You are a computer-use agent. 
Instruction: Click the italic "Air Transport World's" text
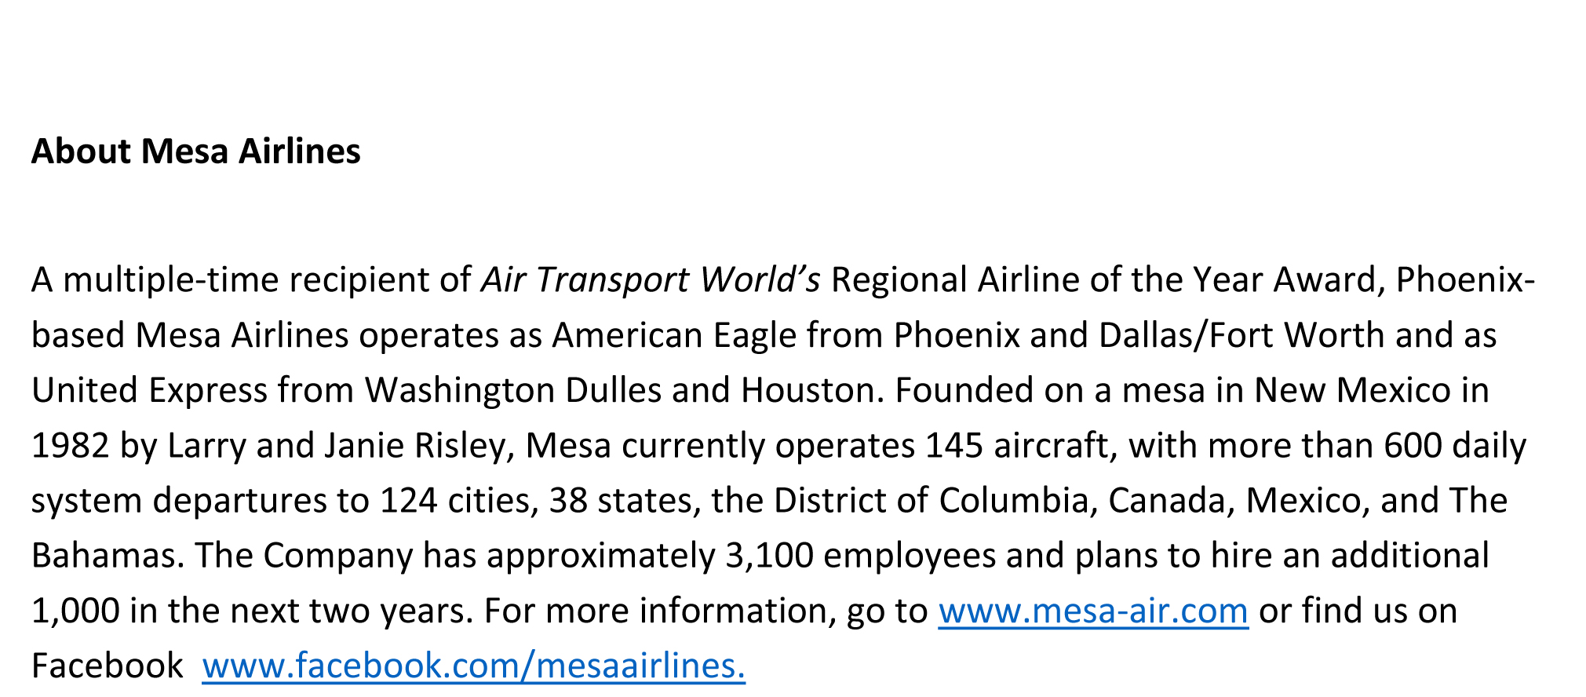[651, 280]
